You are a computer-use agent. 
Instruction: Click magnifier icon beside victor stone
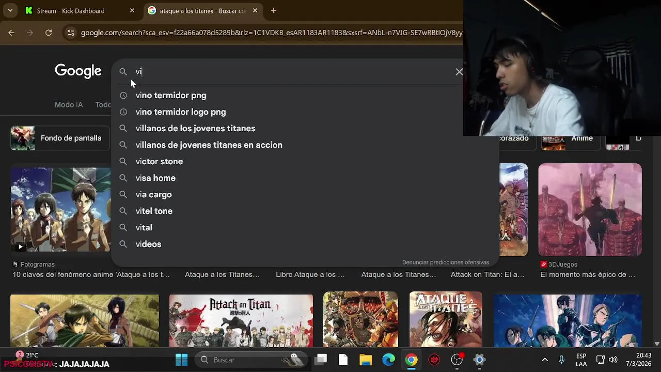pyautogui.click(x=123, y=161)
